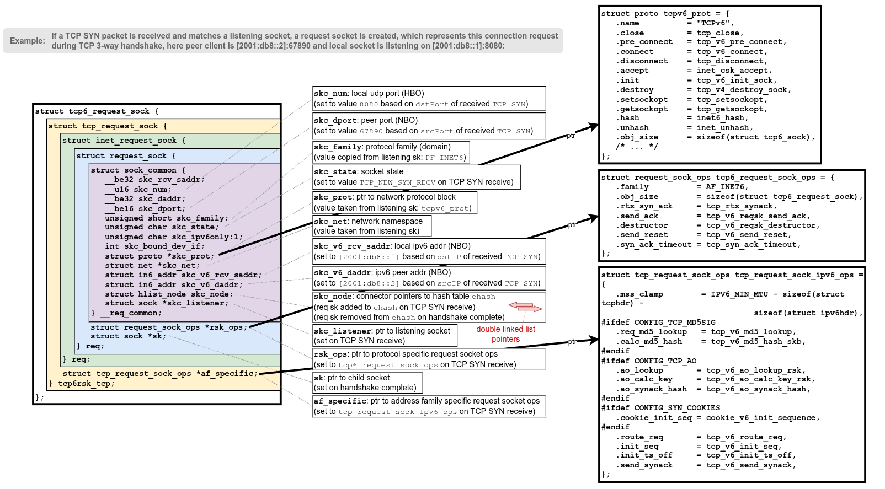Click the skc_net network namespace box
This screenshot has width=885, height=489.
[372, 225]
